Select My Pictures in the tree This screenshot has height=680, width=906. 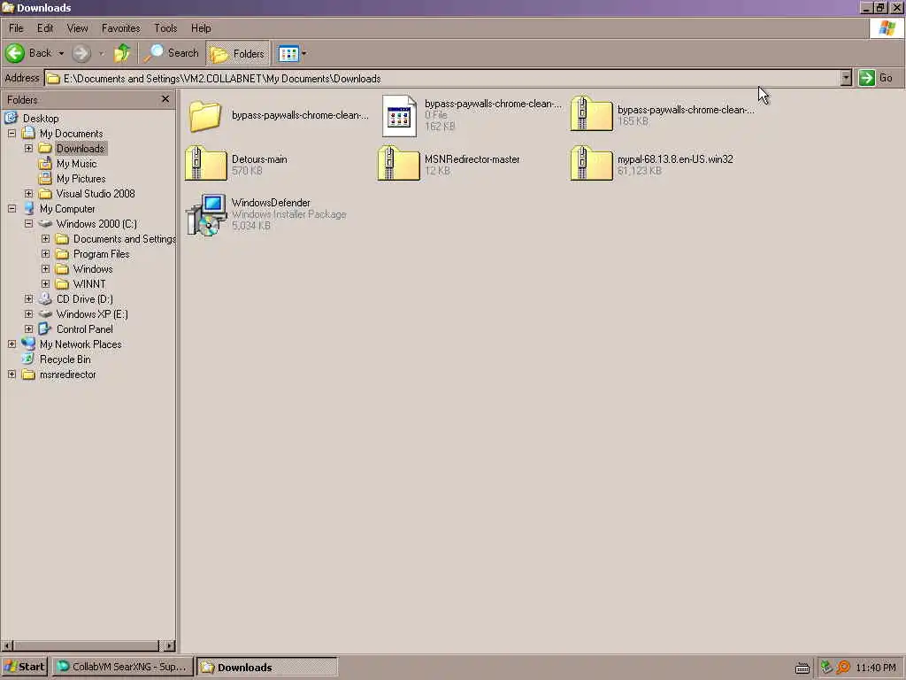point(81,179)
